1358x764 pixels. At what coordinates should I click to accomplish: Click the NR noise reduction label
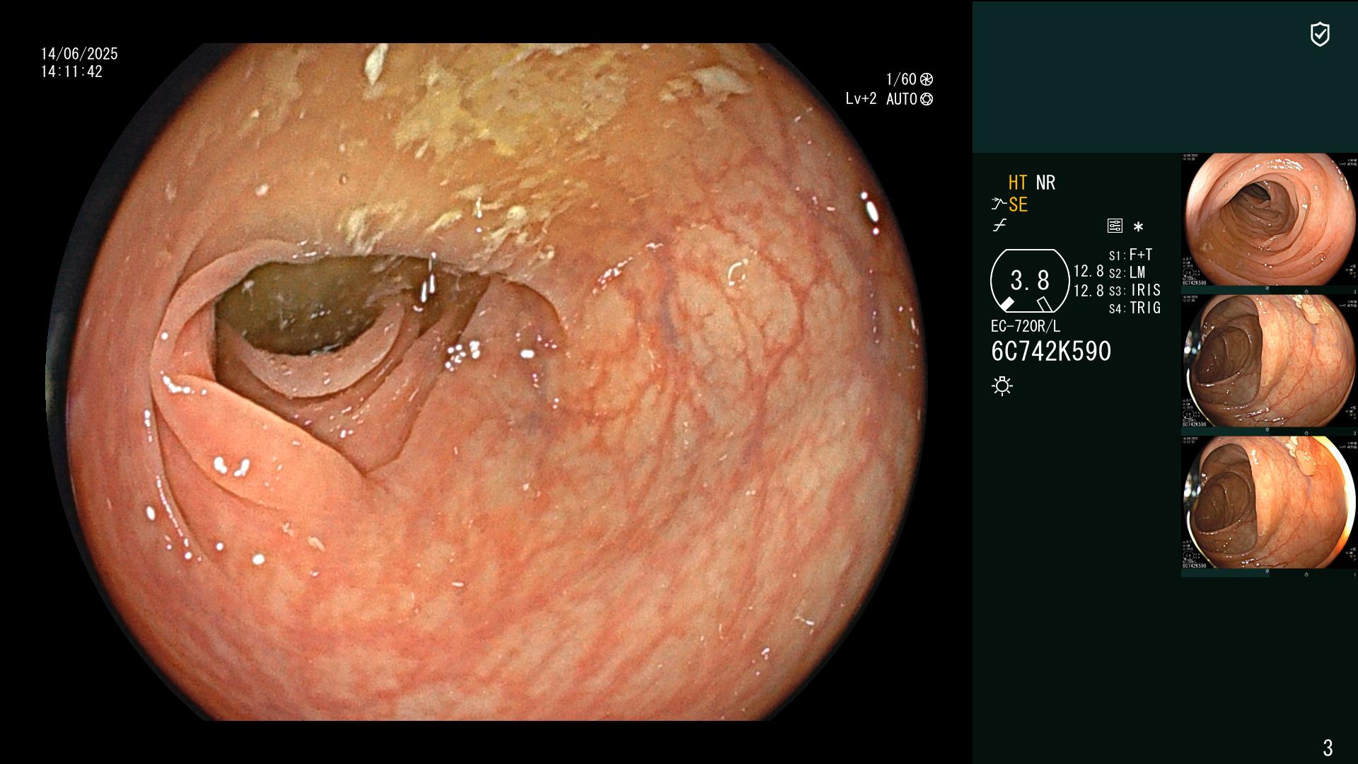coord(1045,183)
